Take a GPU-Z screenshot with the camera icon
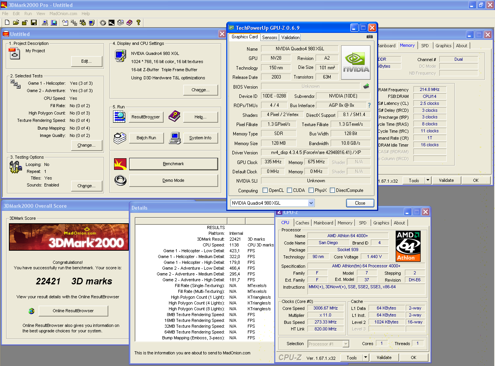This screenshot has height=366, width=495. pos(370,37)
